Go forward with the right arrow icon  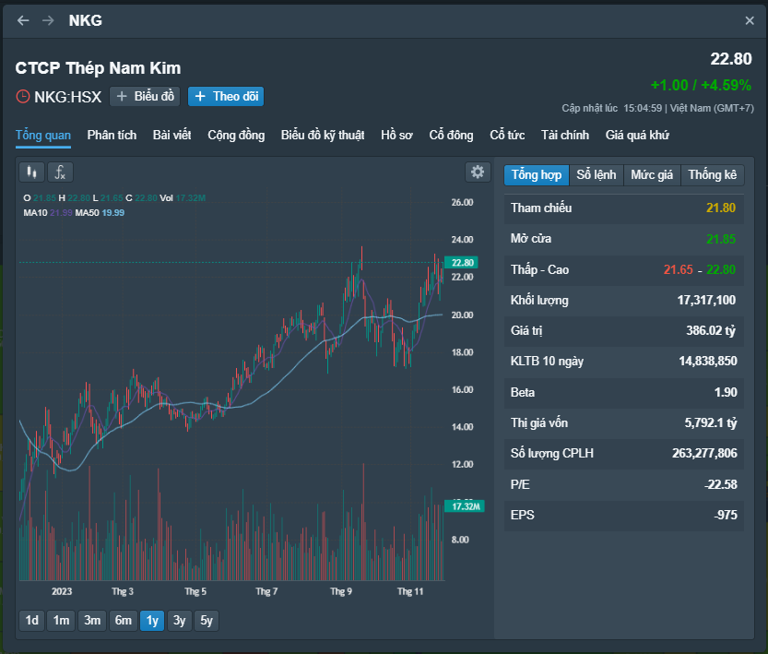click(x=48, y=20)
